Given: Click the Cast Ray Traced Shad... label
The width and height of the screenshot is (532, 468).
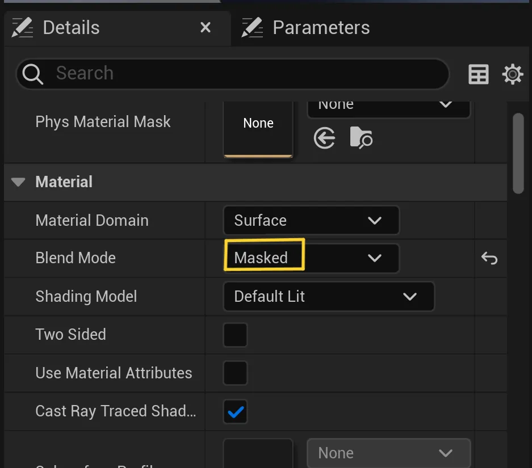Looking at the screenshot, I should (x=116, y=411).
